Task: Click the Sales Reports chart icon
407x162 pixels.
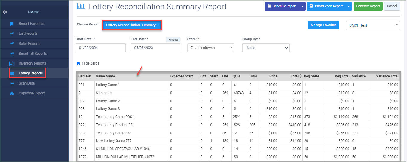Action: [x=12, y=44]
